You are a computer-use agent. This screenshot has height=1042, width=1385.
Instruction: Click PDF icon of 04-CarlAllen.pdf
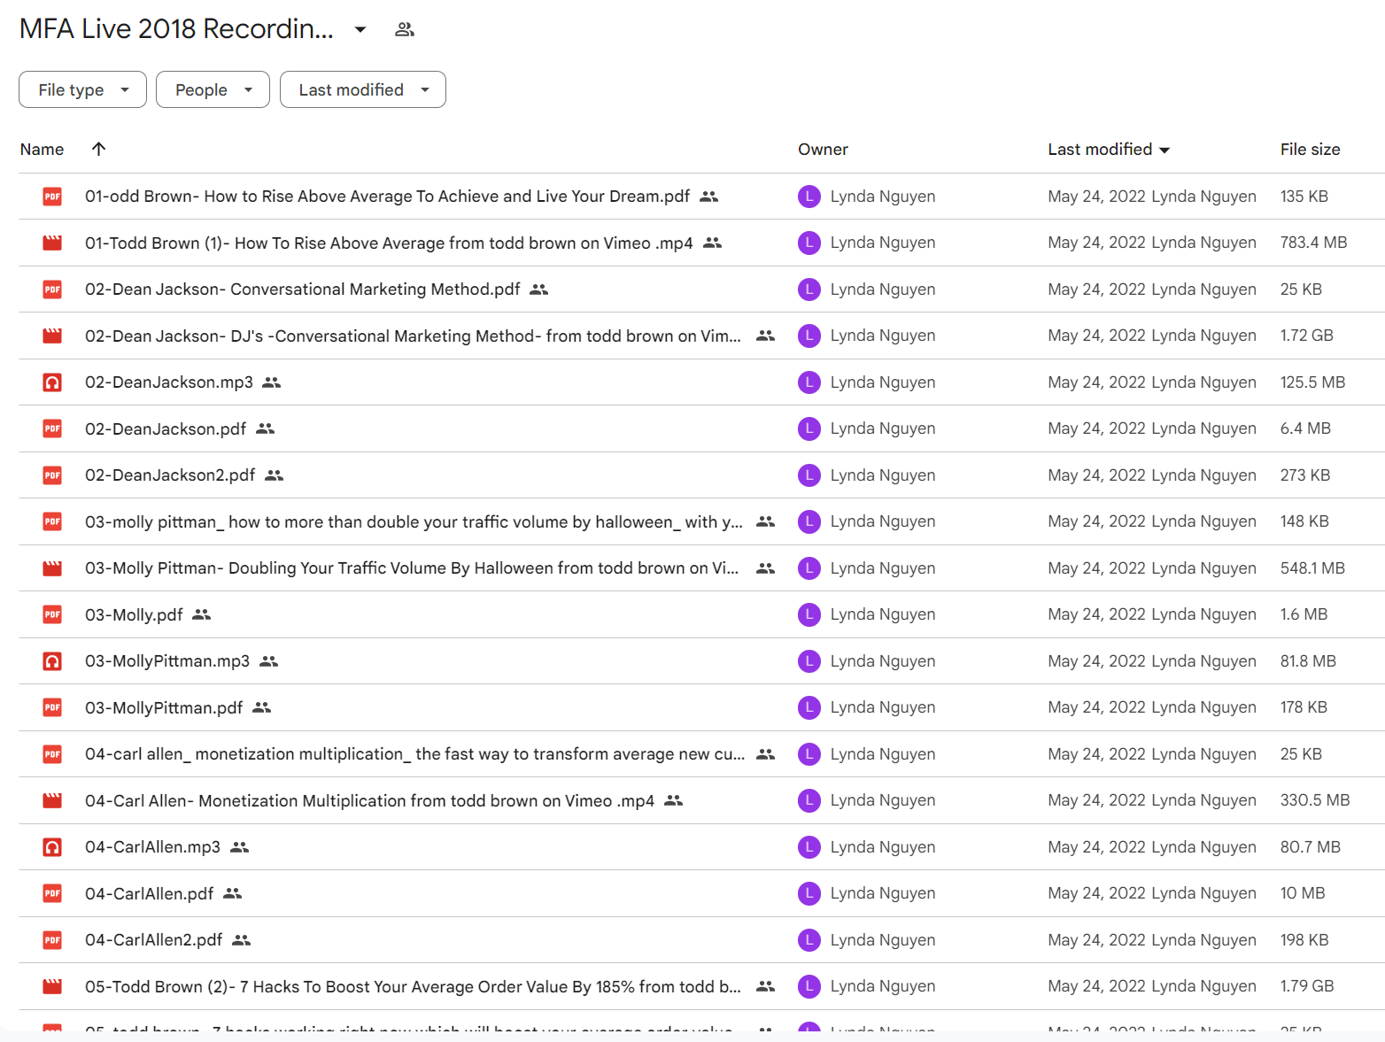tap(52, 893)
